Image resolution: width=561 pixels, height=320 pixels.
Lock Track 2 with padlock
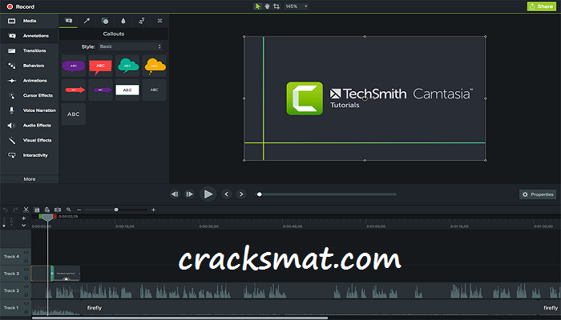pos(26,294)
